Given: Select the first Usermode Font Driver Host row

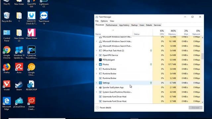Looking at the screenshot, I should pos(148,97).
